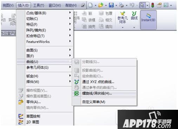
Task: Expand the Curves ribbon dropdown arrow
Action: coord(134,28)
